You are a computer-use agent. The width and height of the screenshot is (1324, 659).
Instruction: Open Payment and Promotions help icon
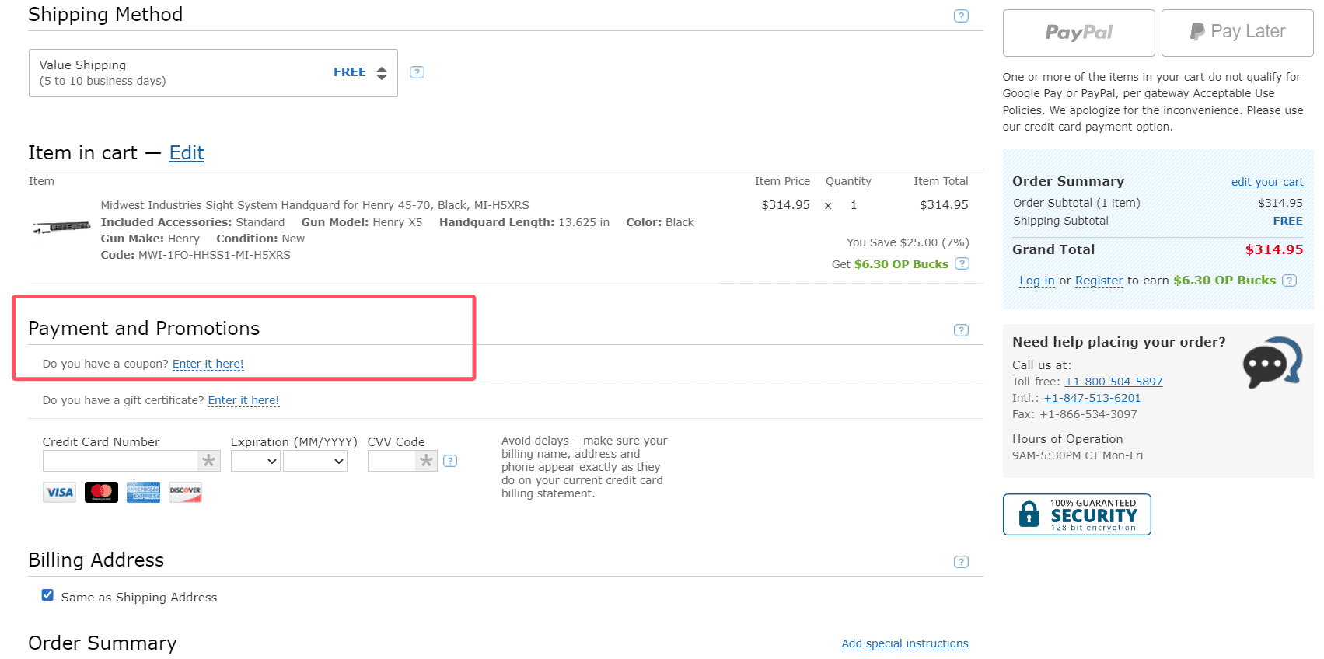[x=961, y=330]
